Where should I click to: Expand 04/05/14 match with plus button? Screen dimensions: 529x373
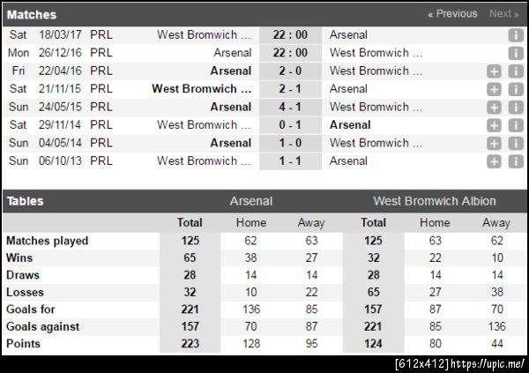click(494, 143)
